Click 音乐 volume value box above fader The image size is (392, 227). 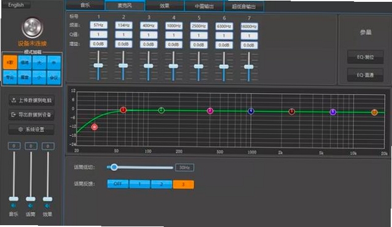14,146
